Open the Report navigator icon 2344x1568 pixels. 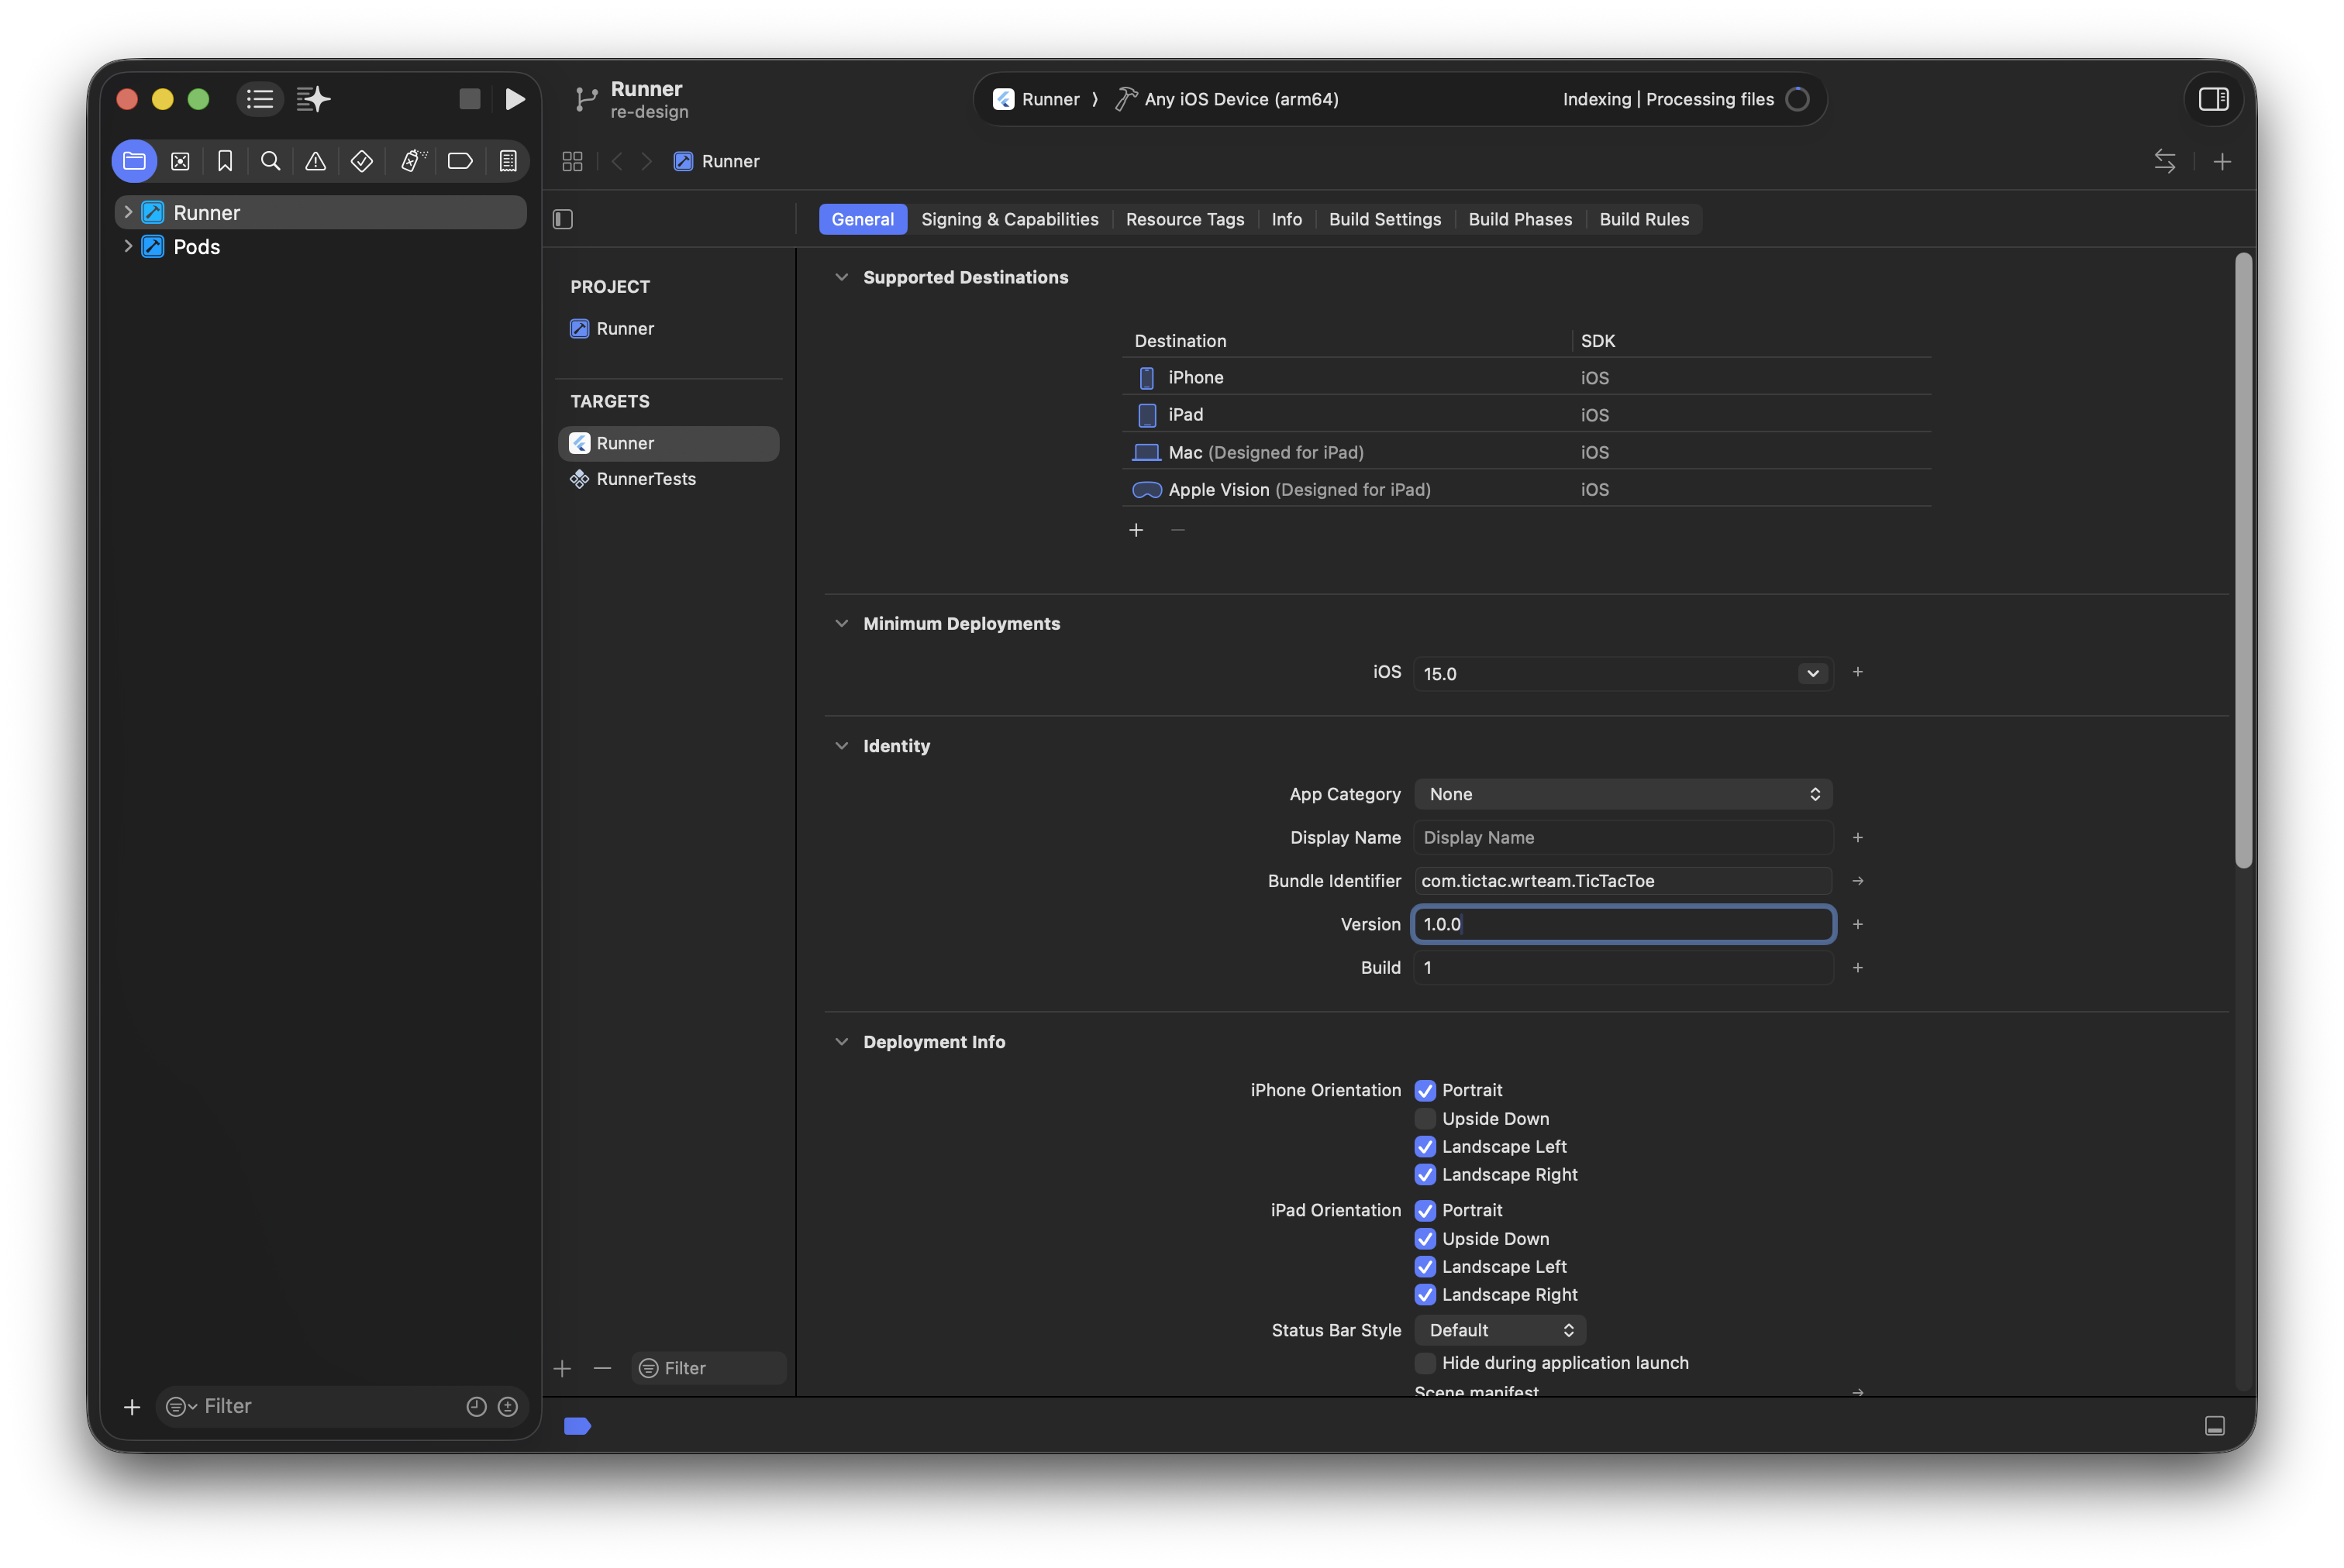[x=508, y=161]
